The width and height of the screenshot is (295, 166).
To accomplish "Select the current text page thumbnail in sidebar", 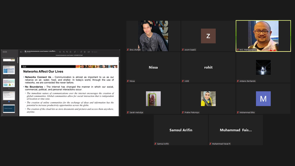I will pyautogui.click(x=9, y=96).
